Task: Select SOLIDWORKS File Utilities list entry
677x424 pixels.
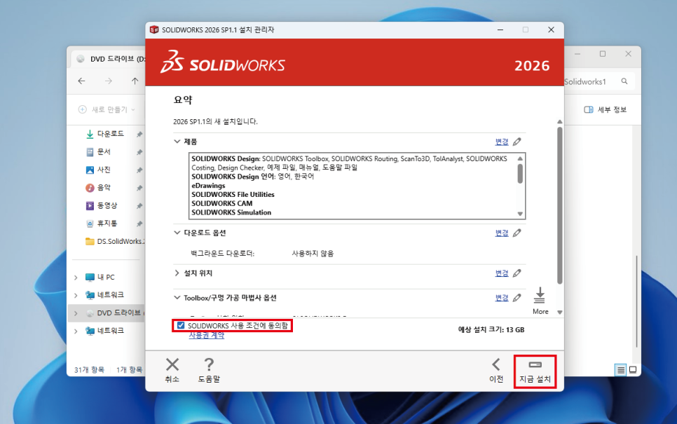Action: coord(233,195)
